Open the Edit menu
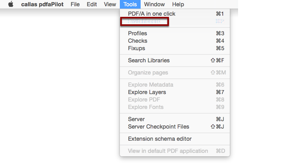Viewport: 286px width, 165px height. (x=92, y=4)
